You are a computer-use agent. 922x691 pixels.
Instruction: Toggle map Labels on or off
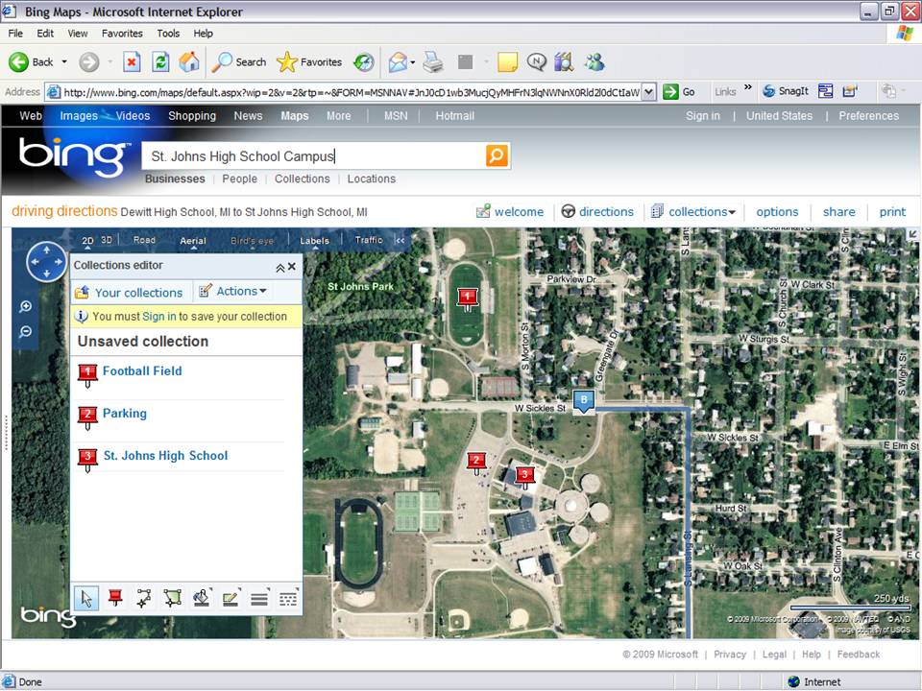click(x=315, y=240)
